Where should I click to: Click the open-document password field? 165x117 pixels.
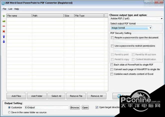[x=131, y=42]
